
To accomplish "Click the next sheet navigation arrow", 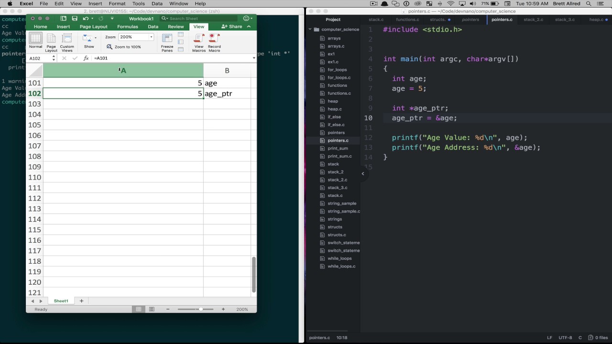I will 41,301.
